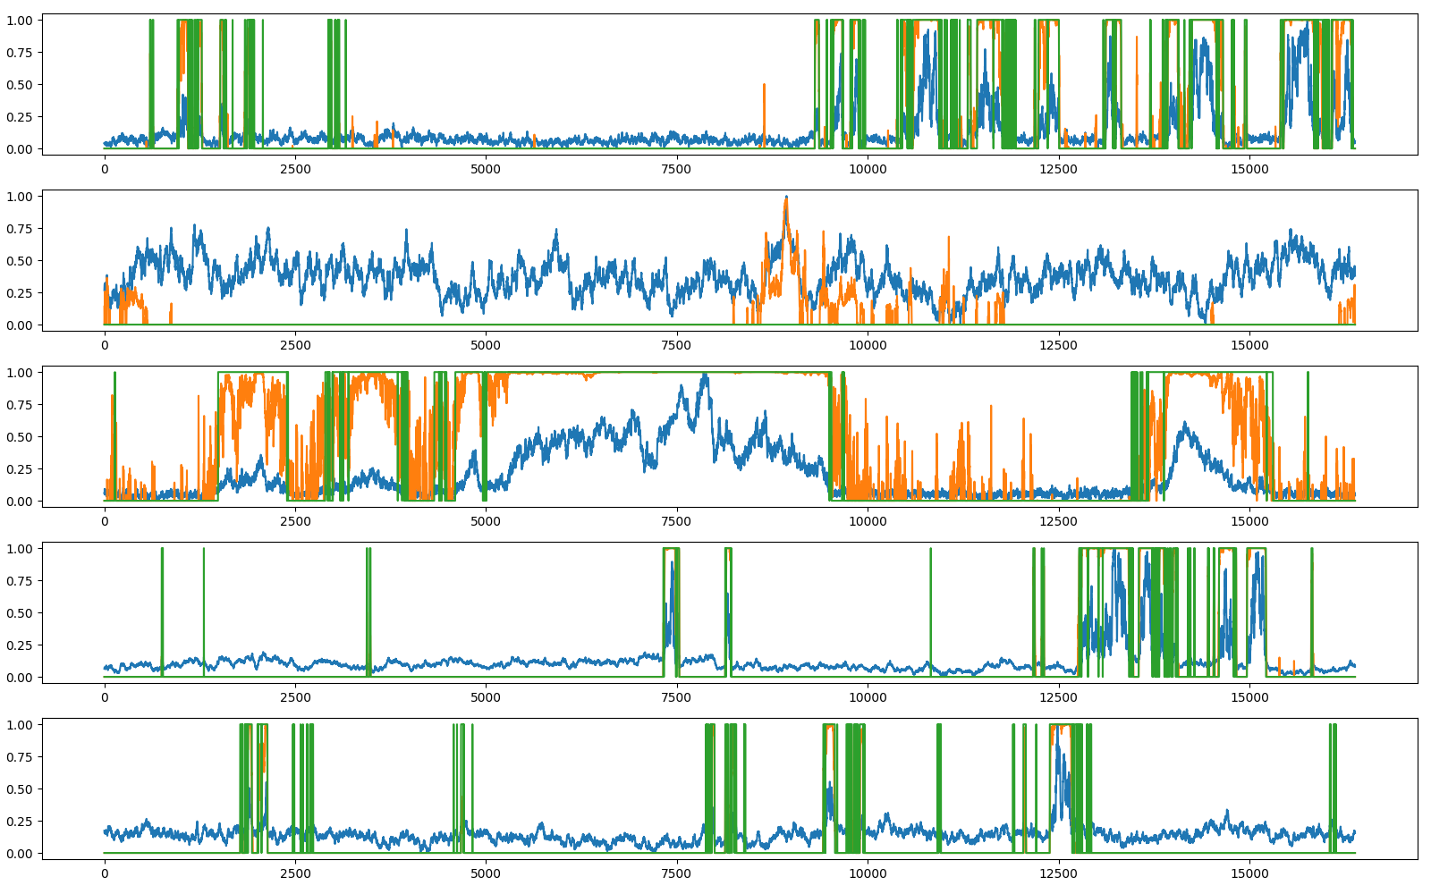The height and width of the screenshot is (894, 1431).
Task: Click the highest blue peak in the third subplot
Action: tap(706, 376)
